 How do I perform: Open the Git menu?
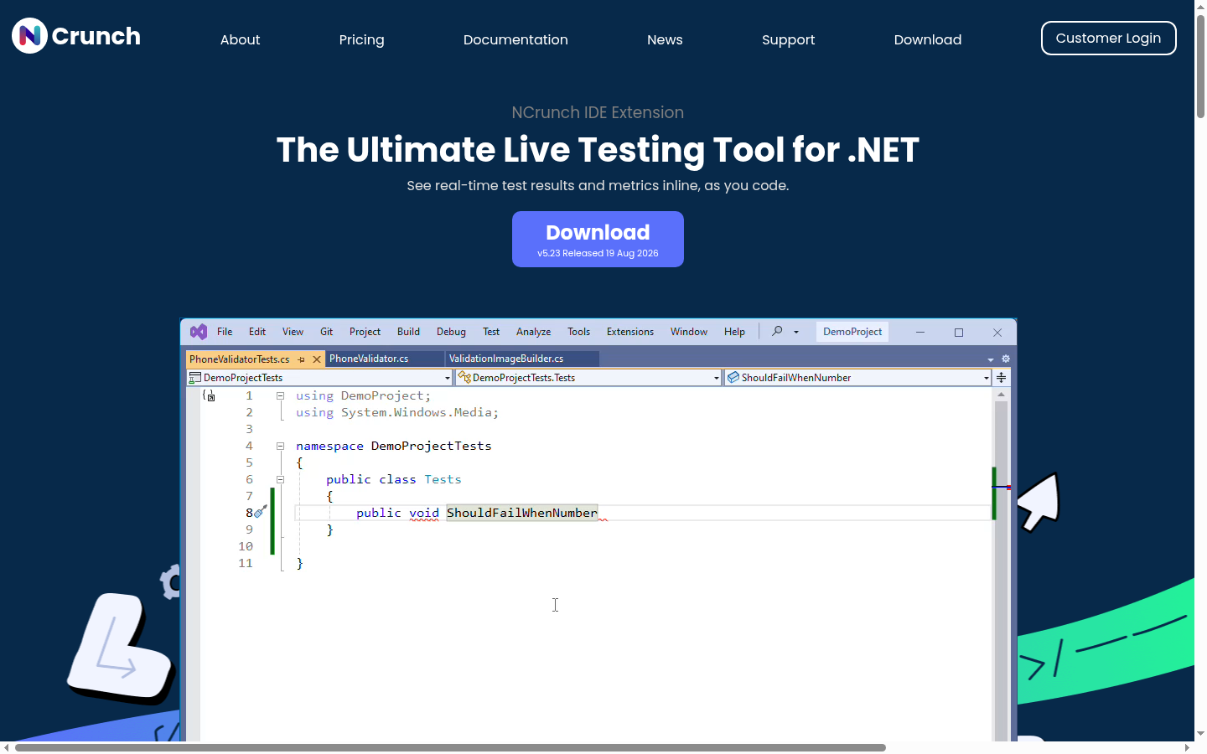[326, 332]
